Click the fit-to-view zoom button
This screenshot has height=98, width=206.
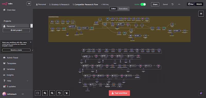click(38, 93)
